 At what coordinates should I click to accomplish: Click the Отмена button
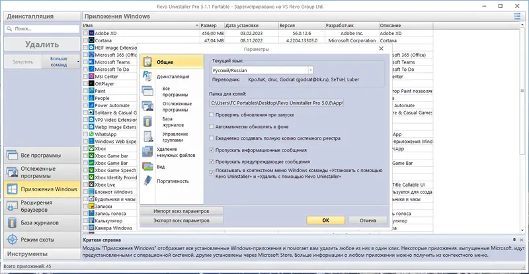point(368,220)
